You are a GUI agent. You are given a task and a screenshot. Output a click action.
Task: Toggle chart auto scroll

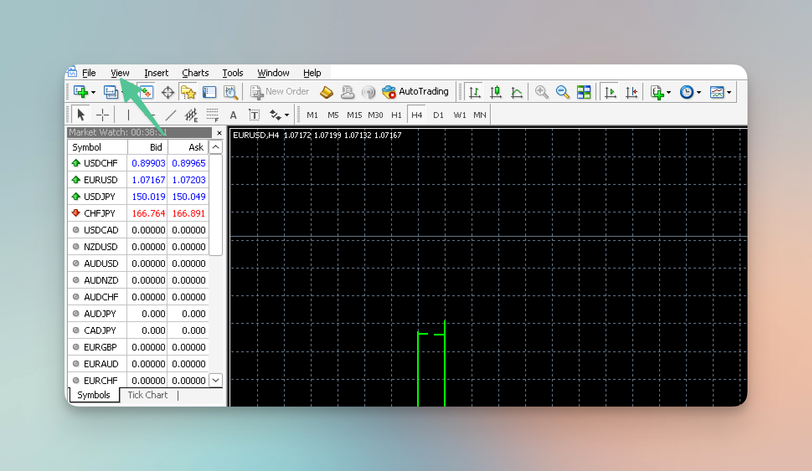pyautogui.click(x=610, y=92)
